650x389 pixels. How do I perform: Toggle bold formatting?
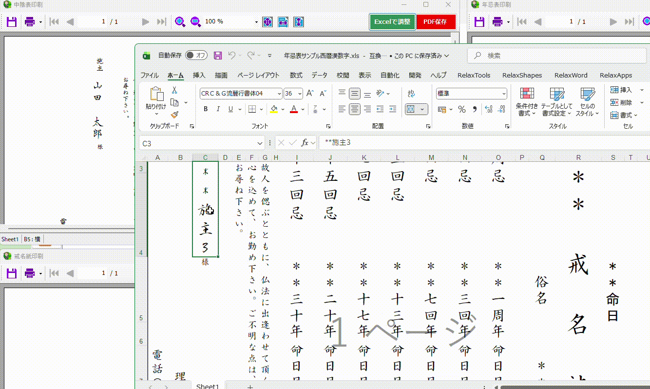pyautogui.click(x=206, y=109)
